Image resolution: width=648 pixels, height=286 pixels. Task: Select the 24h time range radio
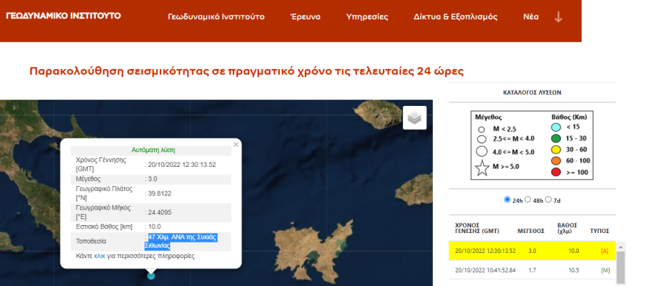507,199
